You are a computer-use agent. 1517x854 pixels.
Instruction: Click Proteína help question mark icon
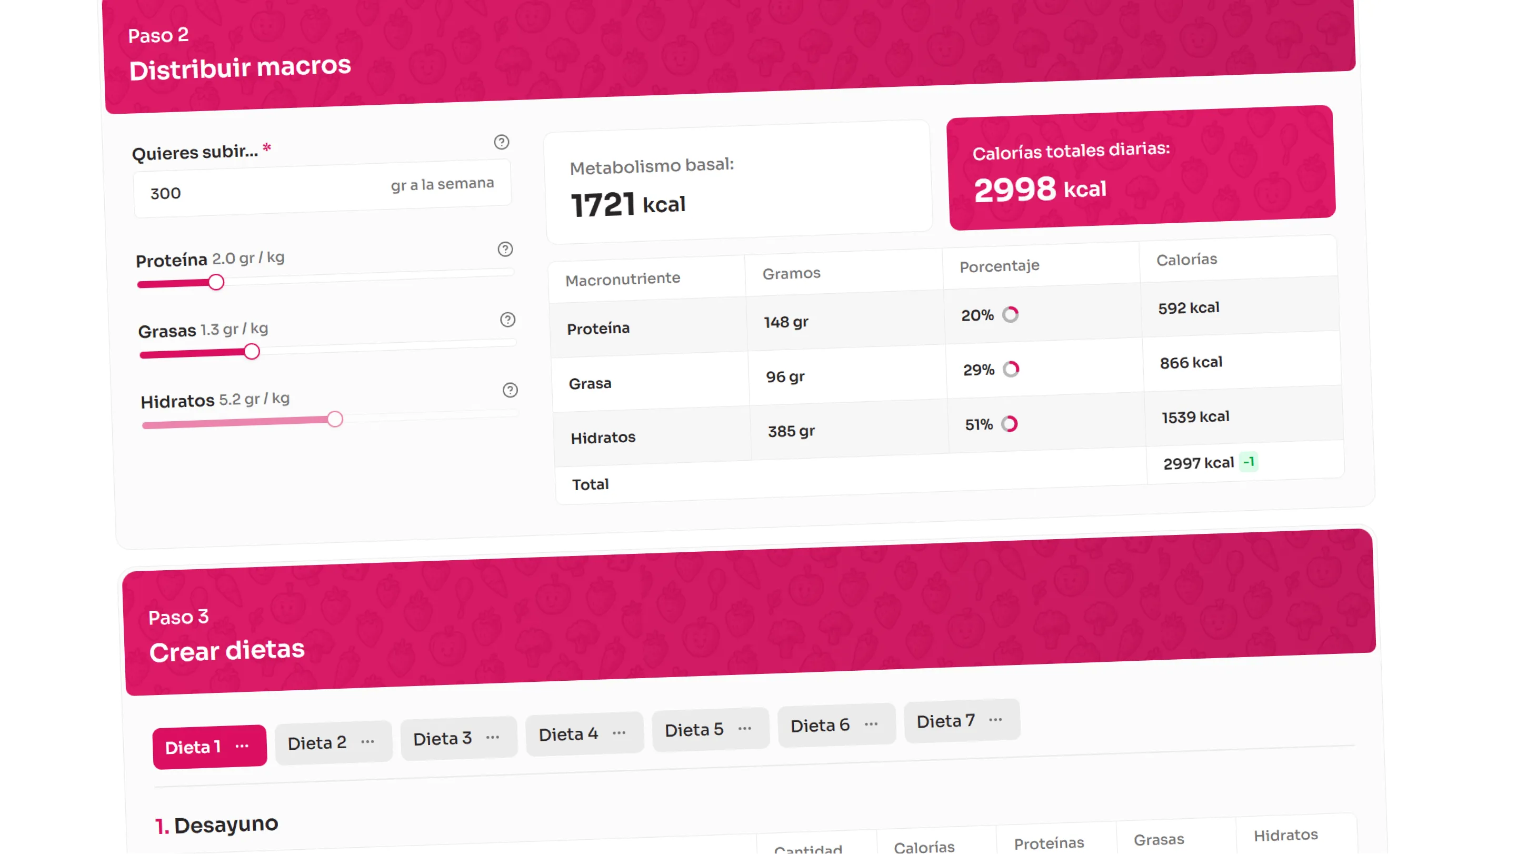pyautogui.click(x=505, y=249)
